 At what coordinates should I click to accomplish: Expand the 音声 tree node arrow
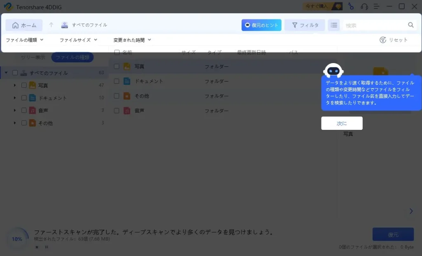pos(15,110)
